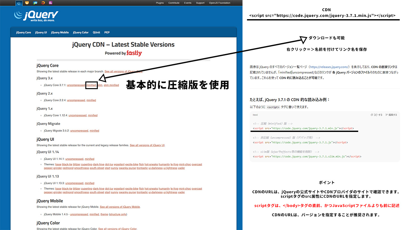This screenshot has width=409, height=230.
Task: Click the copy code (コピーする) icon button
Action: 376,115
